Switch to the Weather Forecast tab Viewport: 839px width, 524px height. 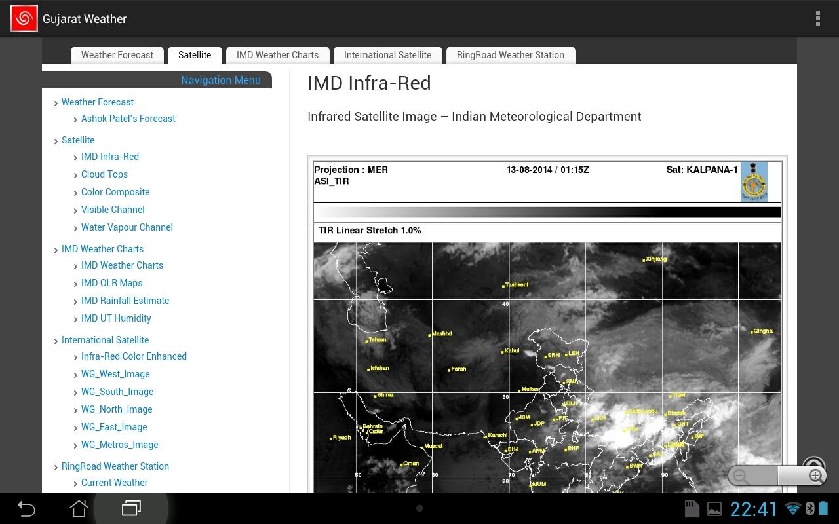pyautogui.click(x=117, y=55)
